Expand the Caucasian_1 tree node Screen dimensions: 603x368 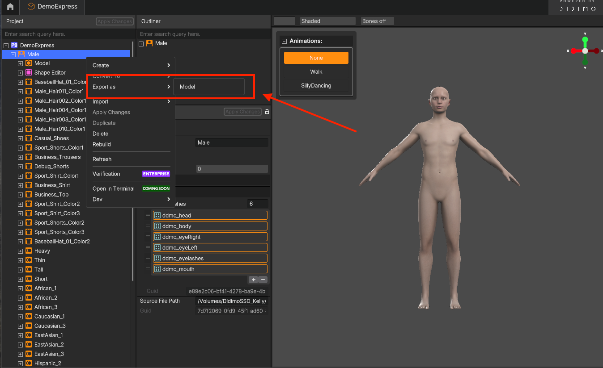(x=20, y=317)
